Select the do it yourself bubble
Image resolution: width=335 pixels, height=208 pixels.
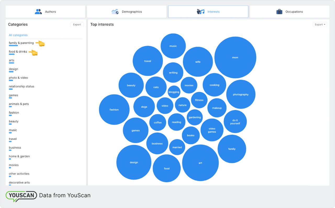[235, 122]
